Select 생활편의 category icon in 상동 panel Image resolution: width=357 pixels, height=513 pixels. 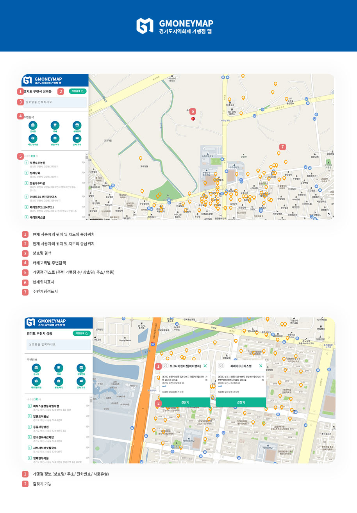[x=81, y=368]
